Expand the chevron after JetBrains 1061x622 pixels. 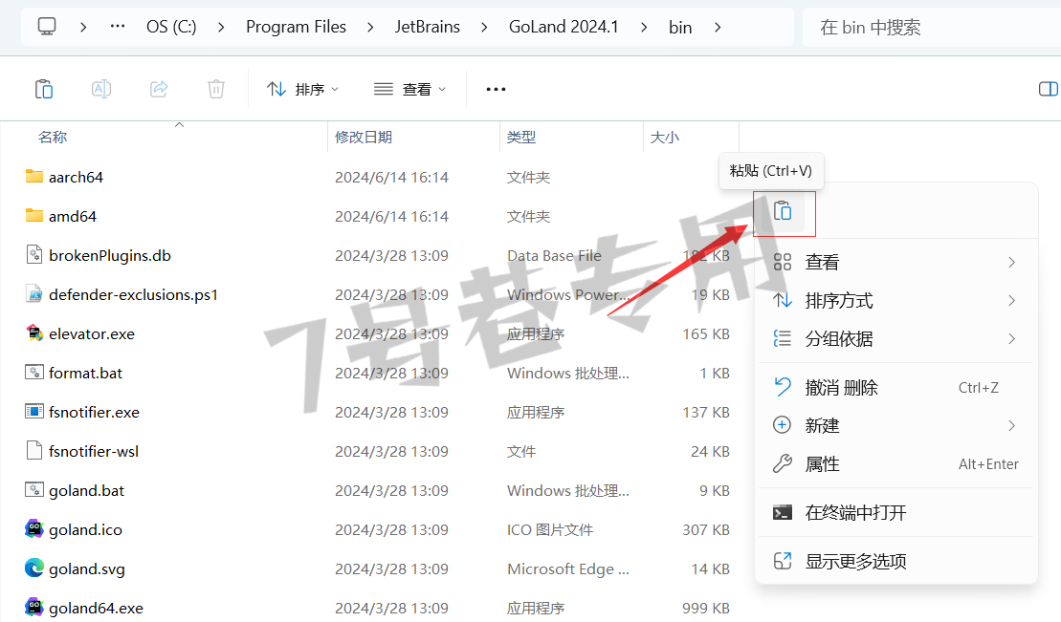(x=484, y=27)
